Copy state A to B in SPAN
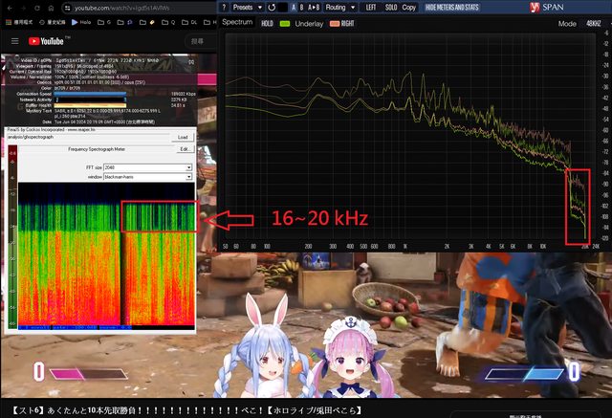The height and width of the screenshot is (418, 612). 314,7
